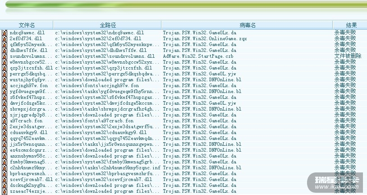Select path c:\windows\fonts\accjngh97w.fon
The height and width of the screenshot is (195, 367).
[x=97, y=86]
